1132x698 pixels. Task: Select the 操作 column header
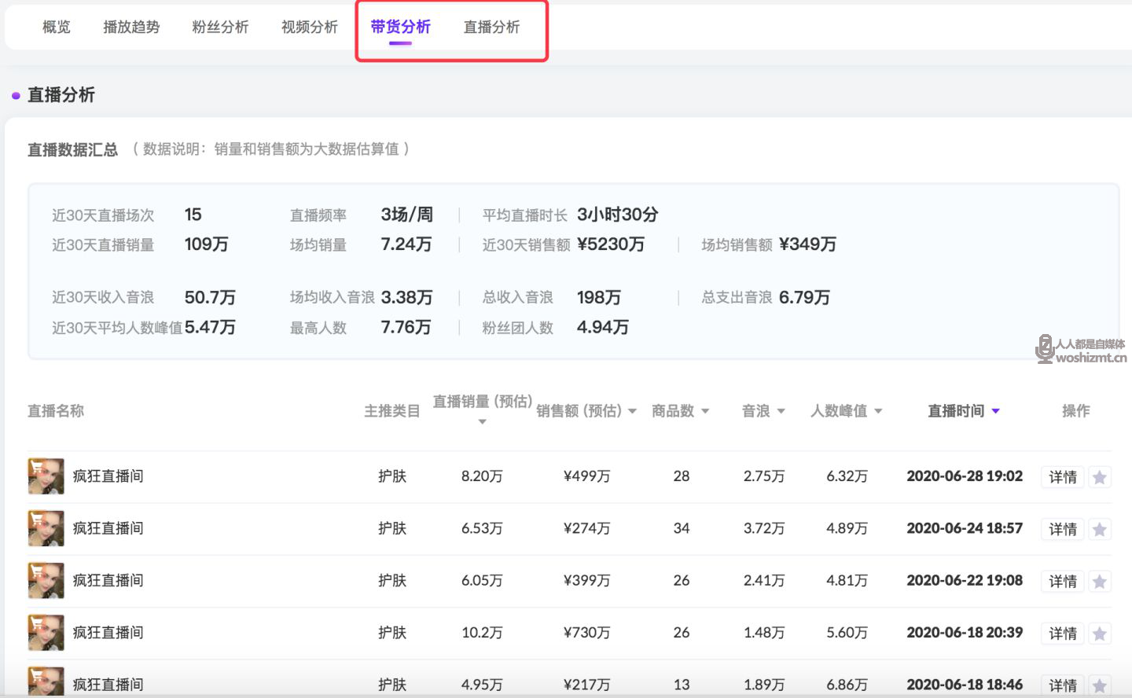1075,410
